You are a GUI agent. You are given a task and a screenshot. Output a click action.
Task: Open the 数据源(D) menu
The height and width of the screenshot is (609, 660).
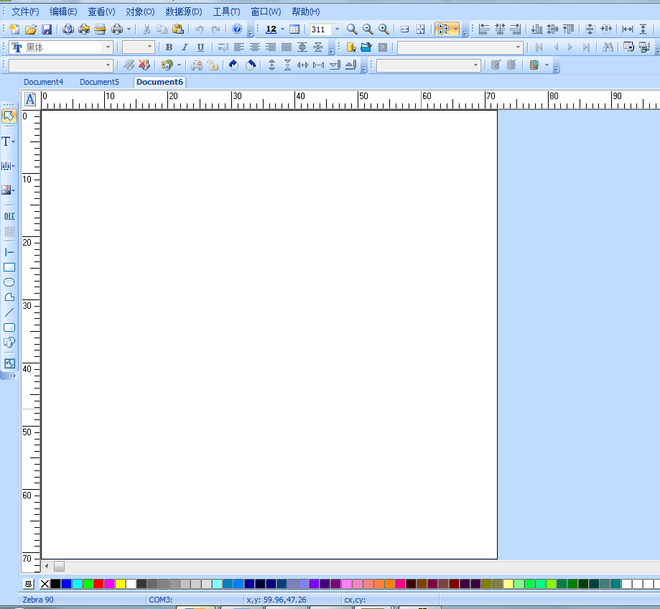click(x=184, y=11)
